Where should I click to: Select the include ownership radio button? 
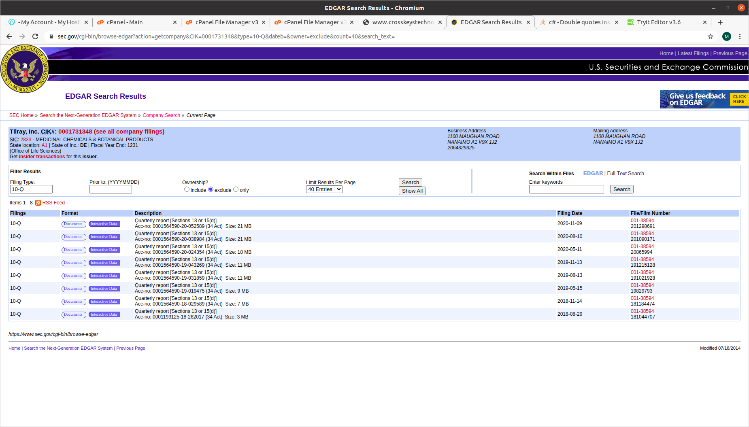tap(187, 189)
